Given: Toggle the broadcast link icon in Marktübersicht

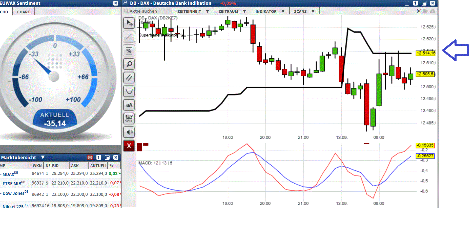Looking at the screenshot, I should (90, 157).
